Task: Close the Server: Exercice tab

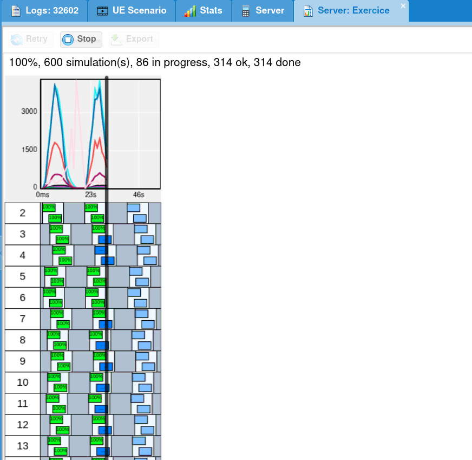Action: (x=403, y=6)
